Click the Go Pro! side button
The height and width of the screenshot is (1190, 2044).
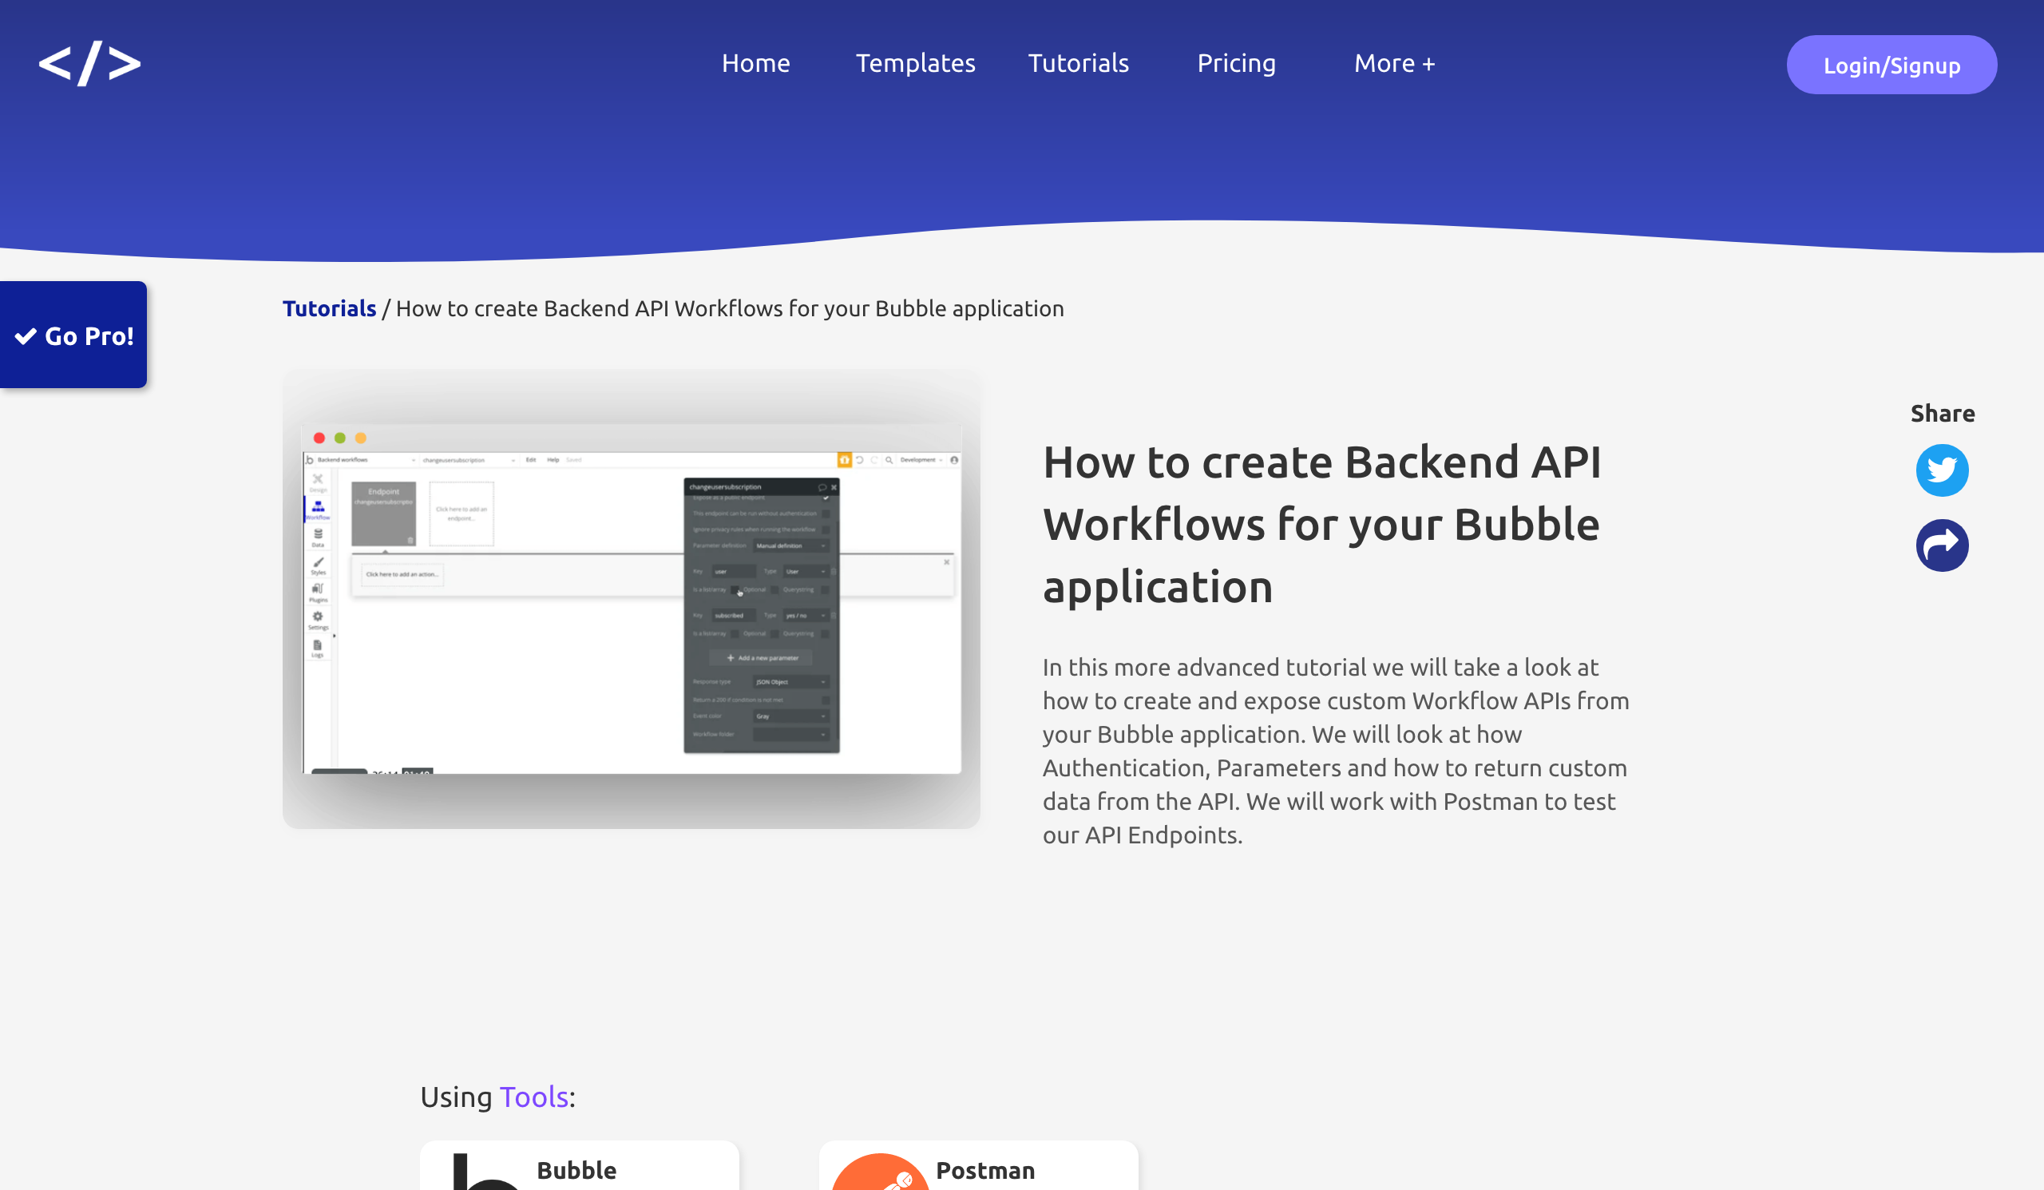[x=73, y=335]
